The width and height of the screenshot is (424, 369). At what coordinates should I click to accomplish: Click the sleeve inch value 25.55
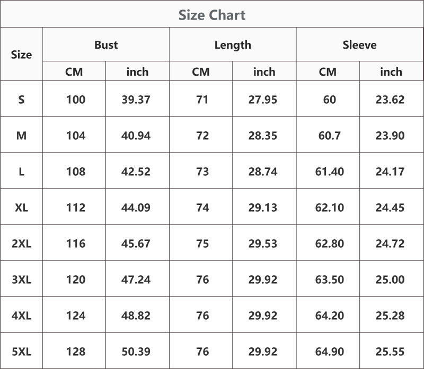(x=390, y=352)
